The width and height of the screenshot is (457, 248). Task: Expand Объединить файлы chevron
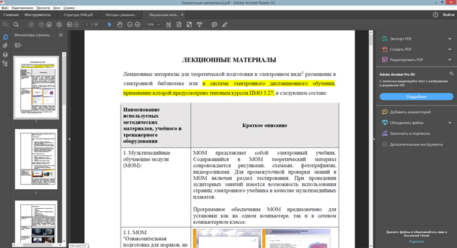tap(450, 123)
